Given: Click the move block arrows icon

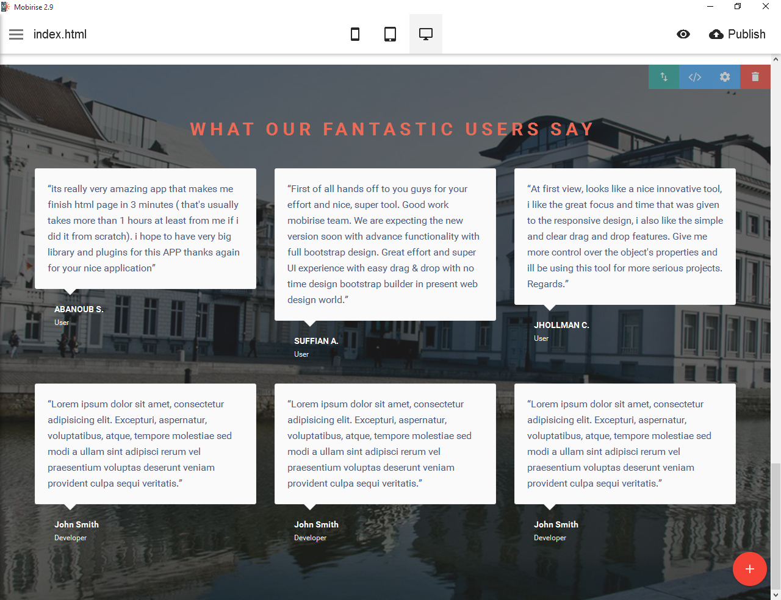Looking at the screenshot, I should click(664, 77).
